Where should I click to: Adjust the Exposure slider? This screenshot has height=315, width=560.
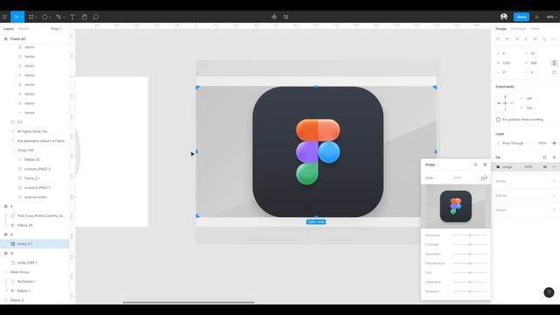click(x=470, y=235)
